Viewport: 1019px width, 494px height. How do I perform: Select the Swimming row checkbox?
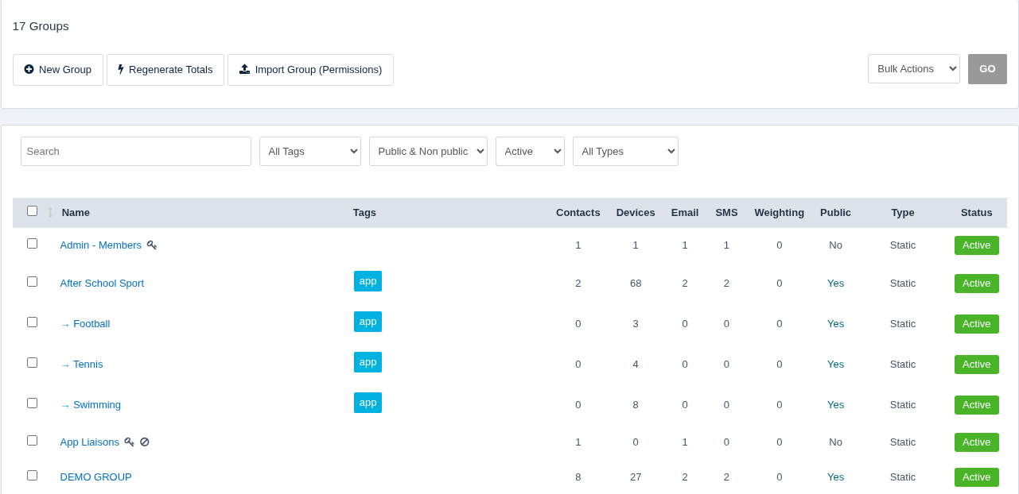(x=32, y=403)
